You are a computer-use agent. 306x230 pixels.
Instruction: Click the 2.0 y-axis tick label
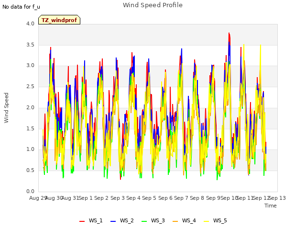30,107
